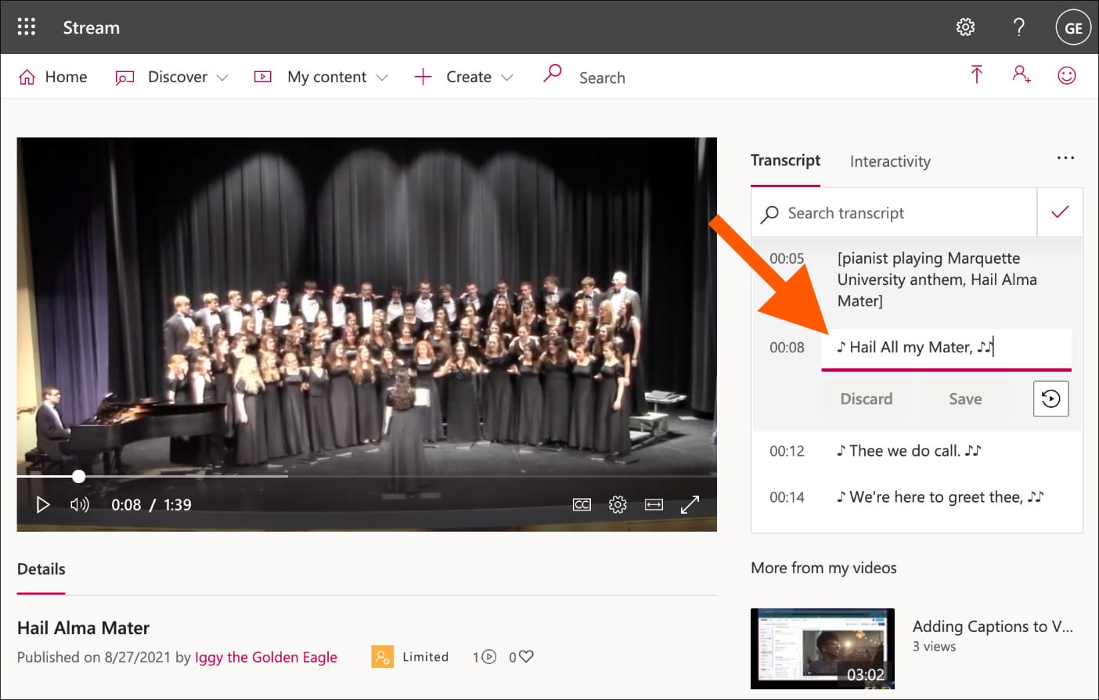Click the video progress slider handle

click(79, 476)
